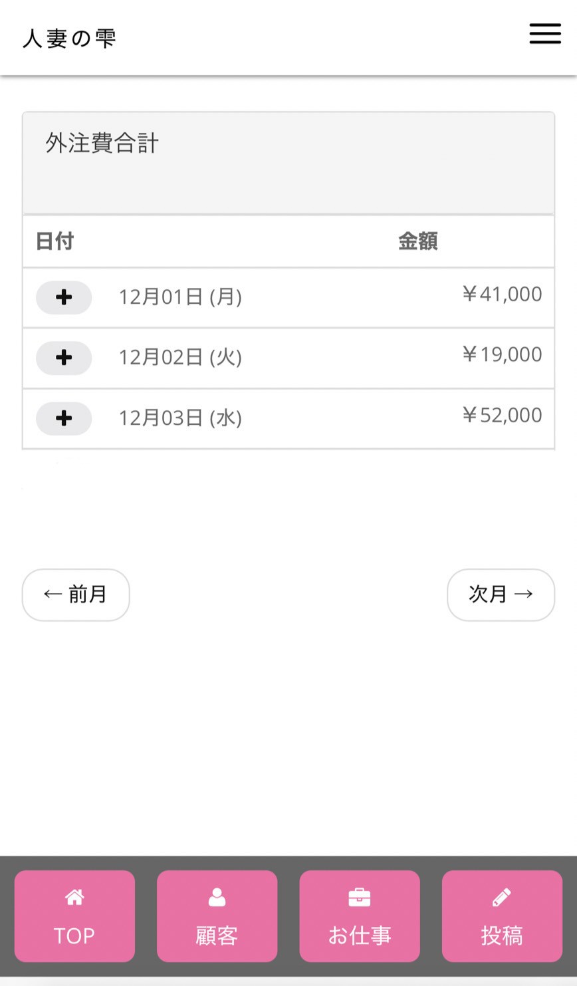Open the TOP tab label

click(x=74, y=935)
